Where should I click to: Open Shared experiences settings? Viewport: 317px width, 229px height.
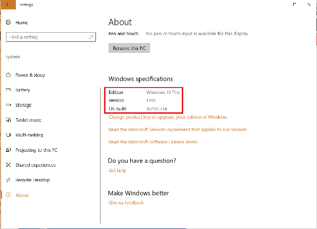click(36, 165)
